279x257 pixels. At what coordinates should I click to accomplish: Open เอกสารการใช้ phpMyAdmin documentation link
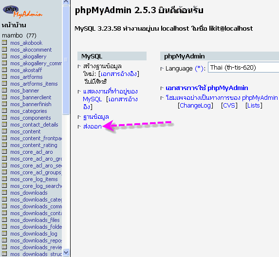click(x=207, y=88)
